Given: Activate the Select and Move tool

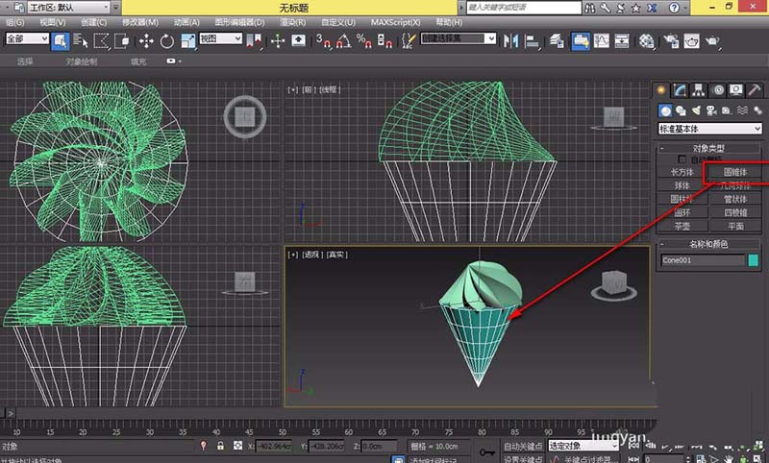Looking at the screenshot, I should click(146, 41).
